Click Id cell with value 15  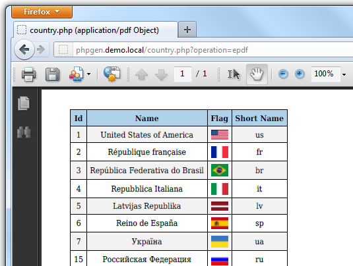(79, 259)
